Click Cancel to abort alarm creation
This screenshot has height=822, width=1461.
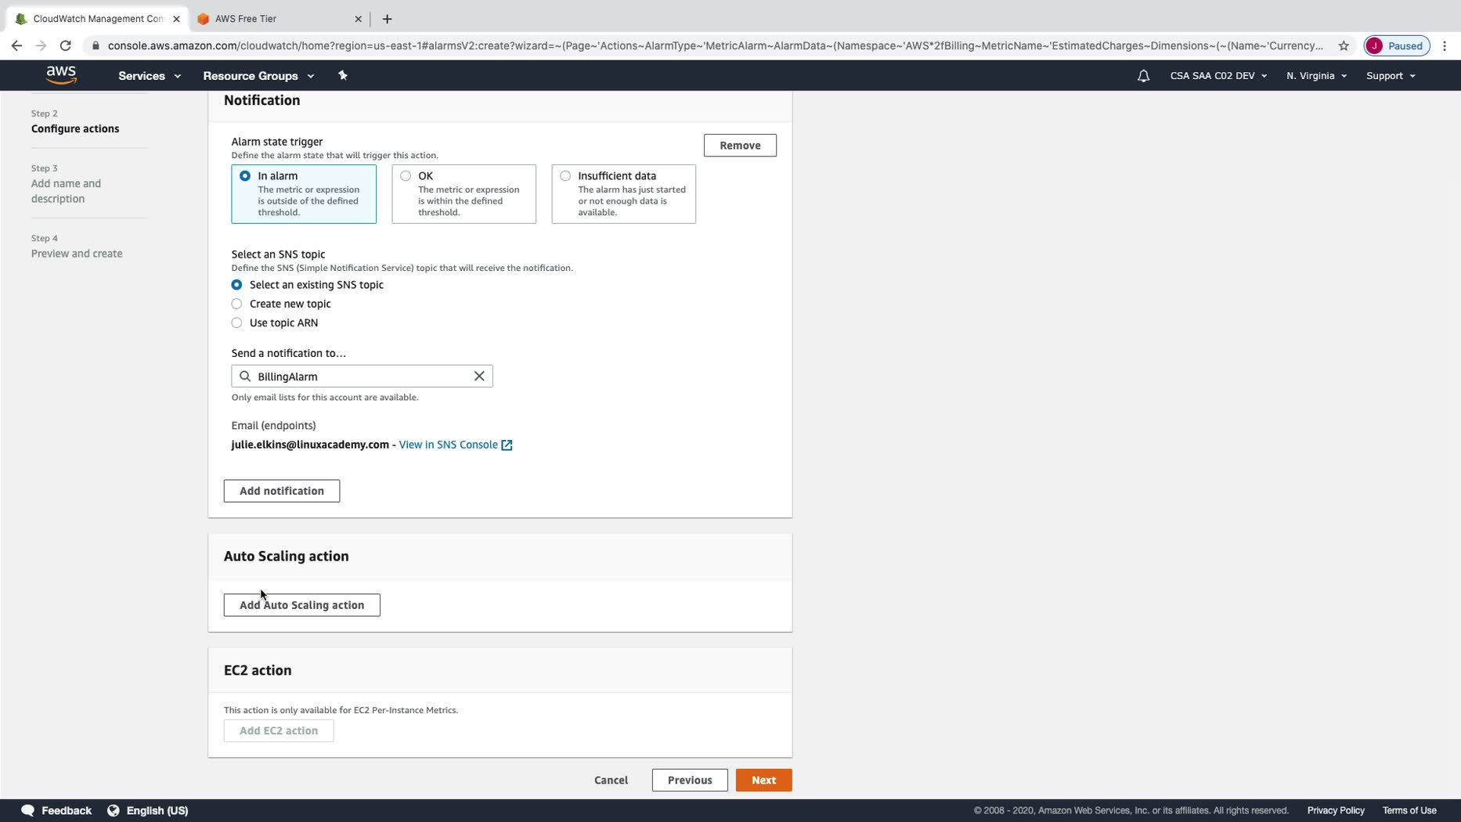pos(611,780)
